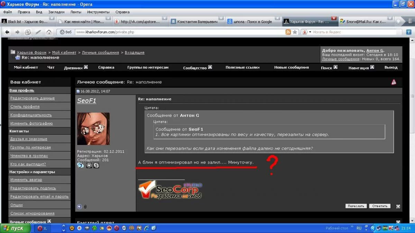The height and width of the screenshot is (233, 415).
Task: Click the Выход link in the navbar
Action: [391, 67]
